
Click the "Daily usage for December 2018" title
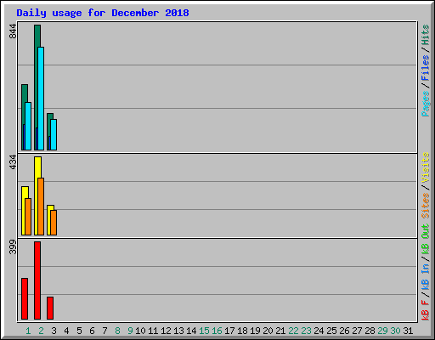pyautogui.click(x=103, y=13)
